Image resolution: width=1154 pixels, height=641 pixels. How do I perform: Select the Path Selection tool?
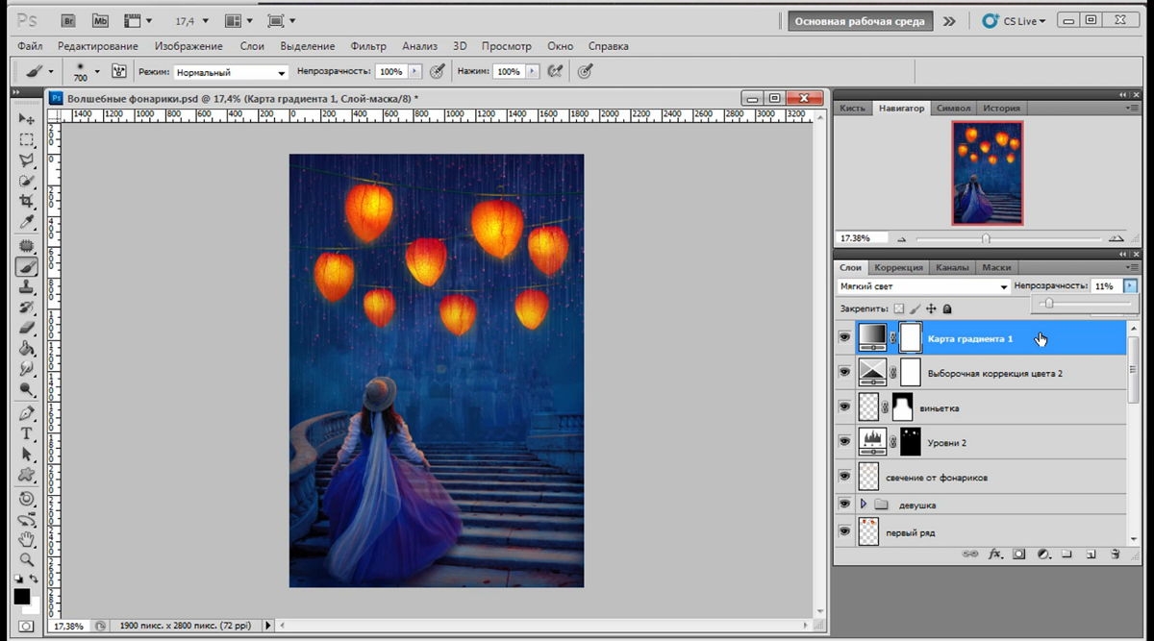(27, 454)
